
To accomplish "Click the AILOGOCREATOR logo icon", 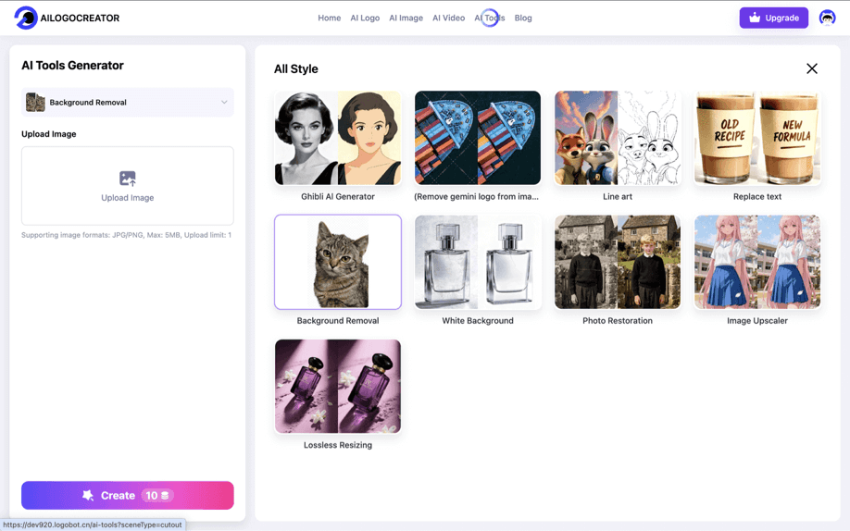I will pyautogui.click(x=26, y=18).
